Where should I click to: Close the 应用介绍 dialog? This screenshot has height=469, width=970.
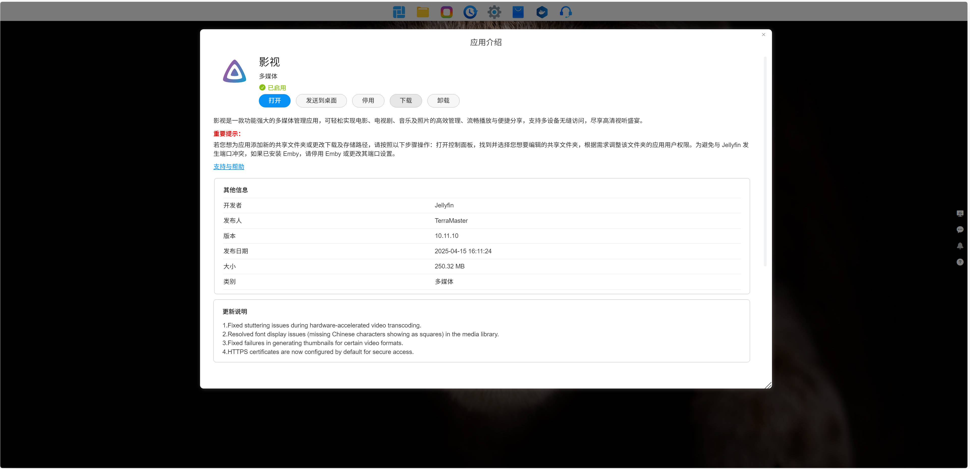coord(763,35)
